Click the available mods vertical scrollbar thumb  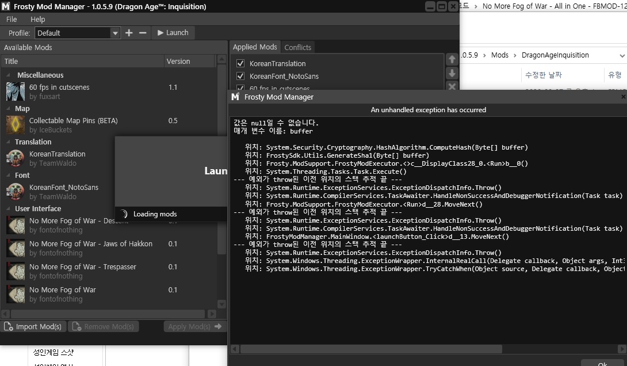[x=221, y=160]
